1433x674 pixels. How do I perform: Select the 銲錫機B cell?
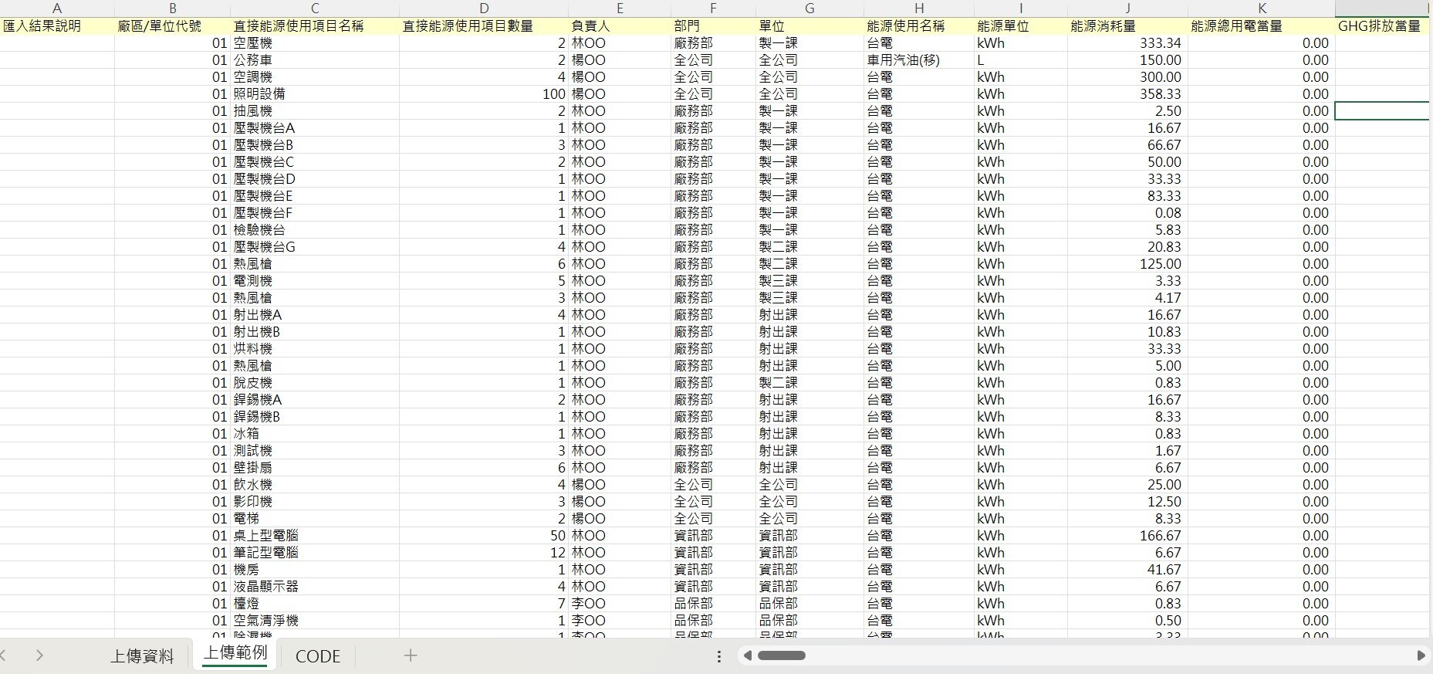coord(315,416)
